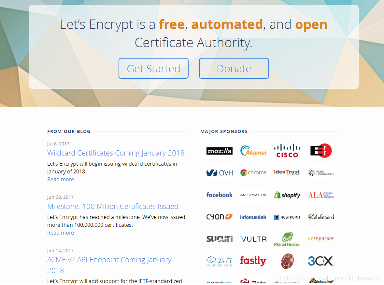Image resolution: width=384 pixels, height=285 pixels.
Task: Click the Donate button
Action: [x=234, y=68]
